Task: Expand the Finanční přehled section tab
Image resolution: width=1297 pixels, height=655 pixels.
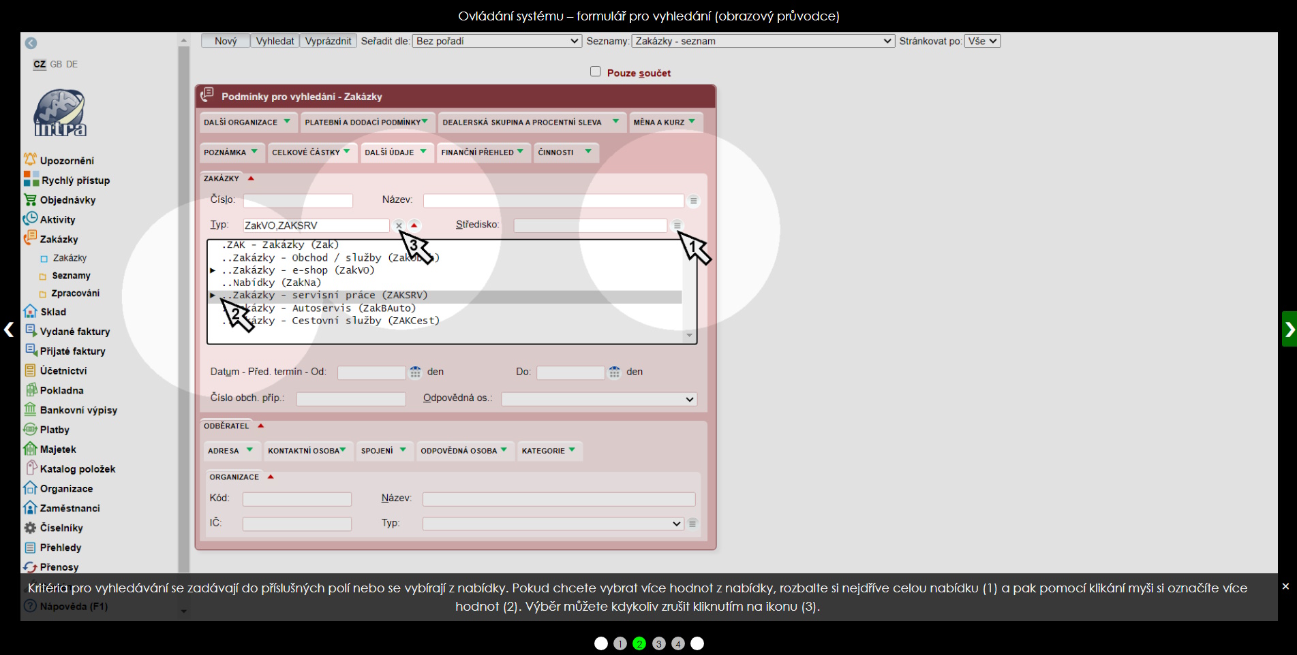Action: pos(482,153)
